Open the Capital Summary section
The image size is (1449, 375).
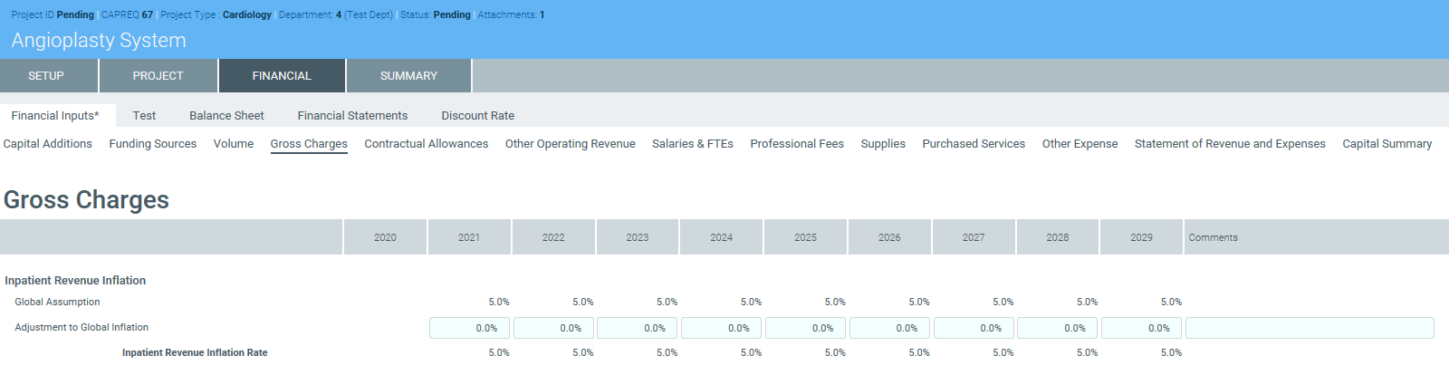tap(1387, 144)
